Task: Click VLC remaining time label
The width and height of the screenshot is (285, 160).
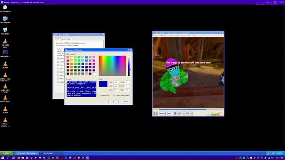Action: pyautogui.click(x=220, y=110)
